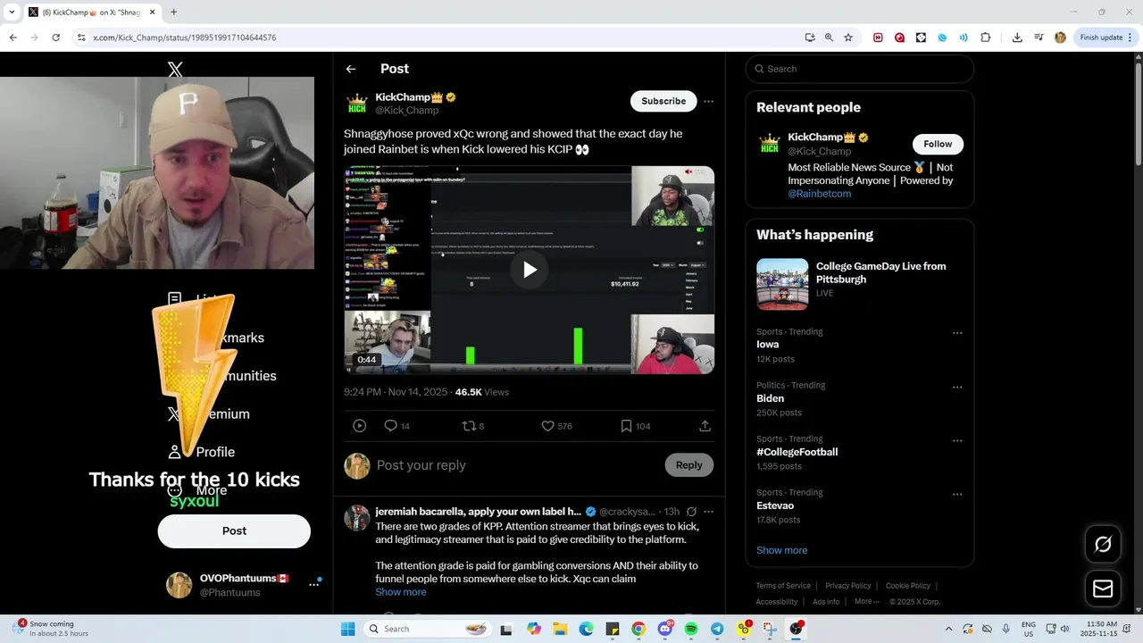This screenshot has width=1143, height=643.
Task: Open the More menu item in the sidebar
Action: point(197,490)
